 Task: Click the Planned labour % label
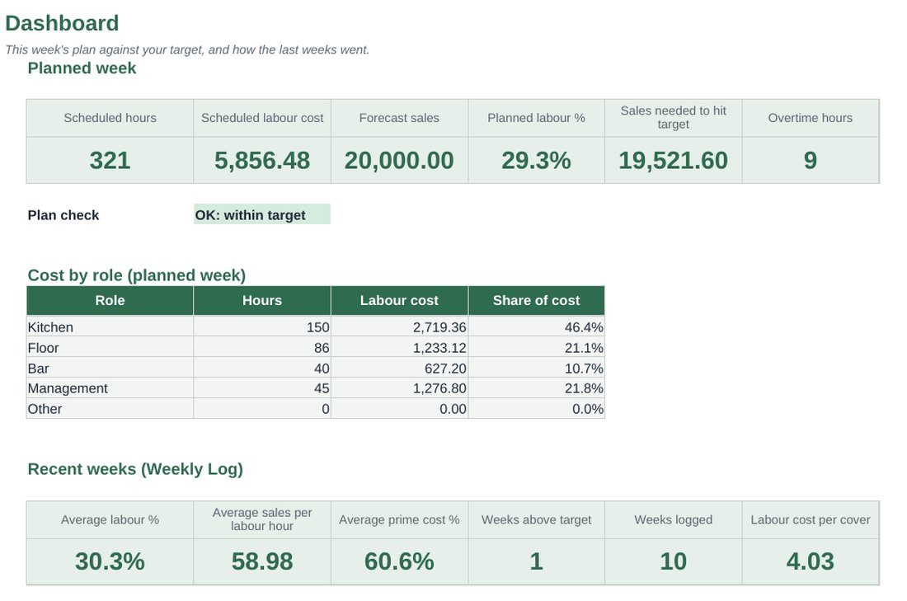tap(536, 118)
